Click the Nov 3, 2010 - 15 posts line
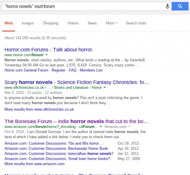190x175 pixels. coord(33,93)
